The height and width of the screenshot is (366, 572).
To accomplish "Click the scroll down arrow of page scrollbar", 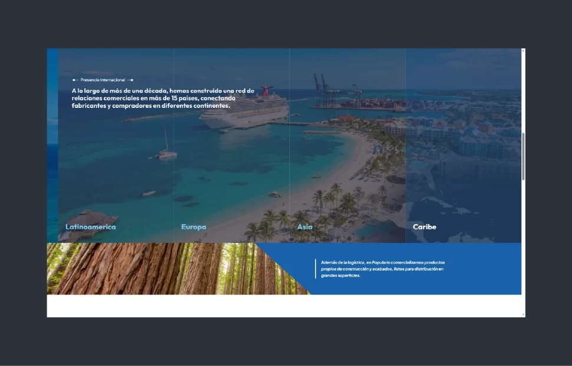I will 523,315.
